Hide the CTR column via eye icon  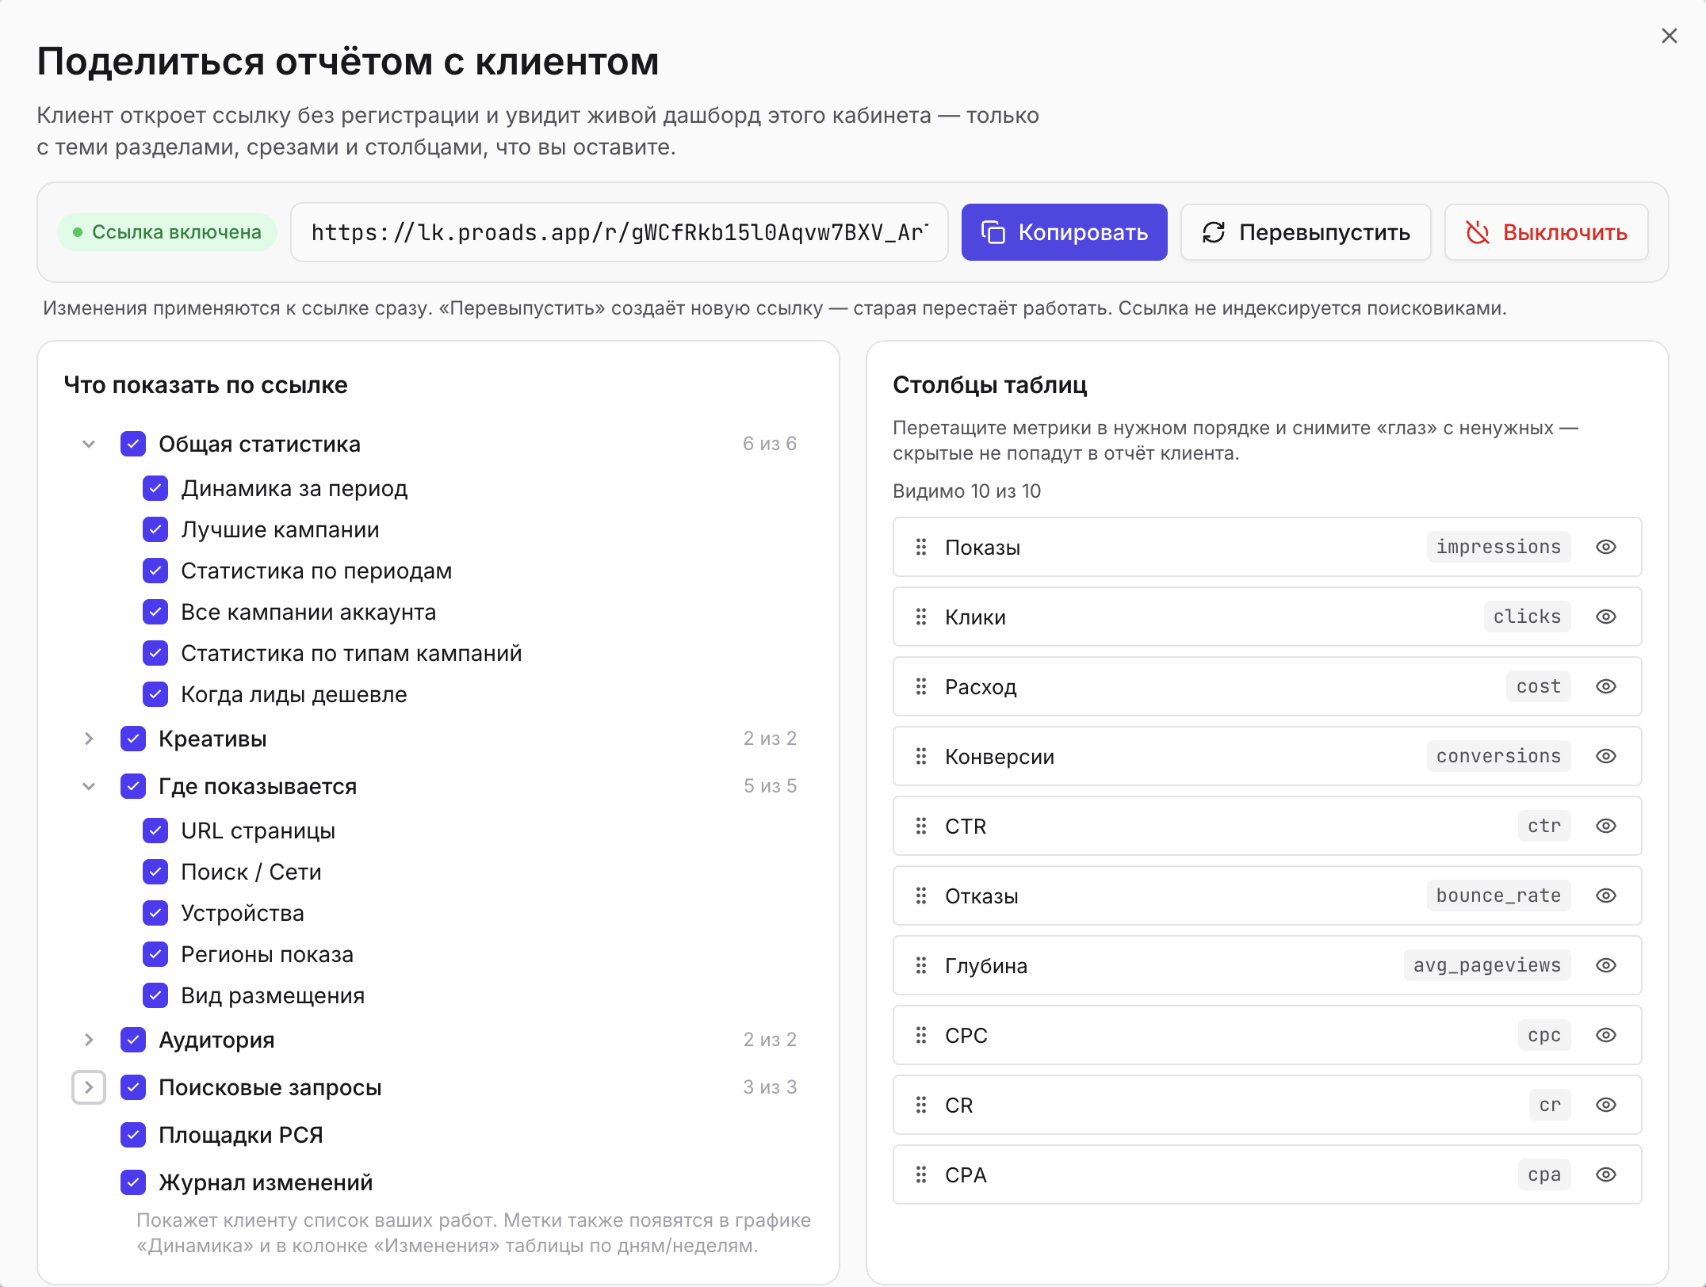point(1606,826)
